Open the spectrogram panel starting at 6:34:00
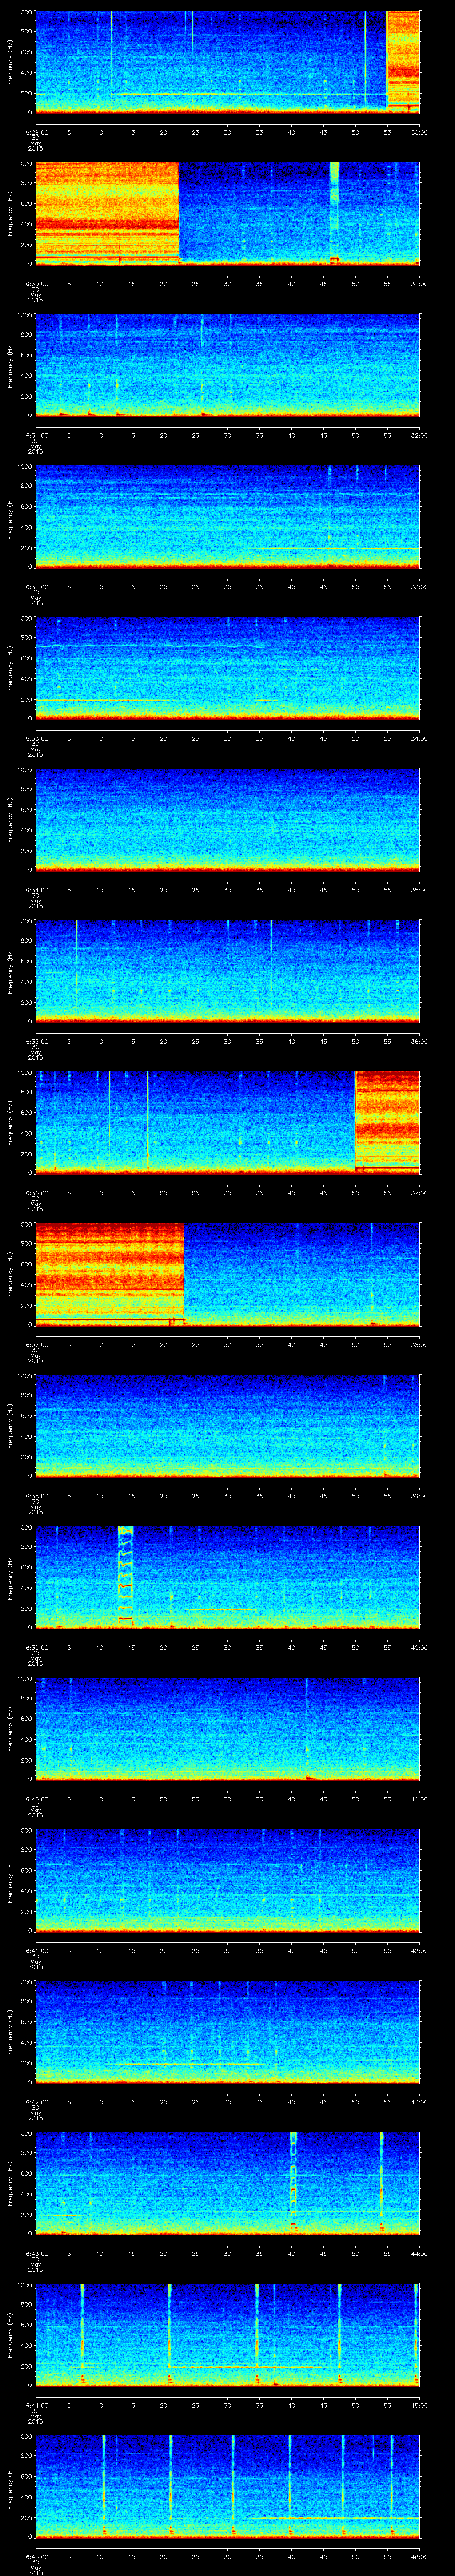Viewport: 455px width, 2576px height. point(227,819)
